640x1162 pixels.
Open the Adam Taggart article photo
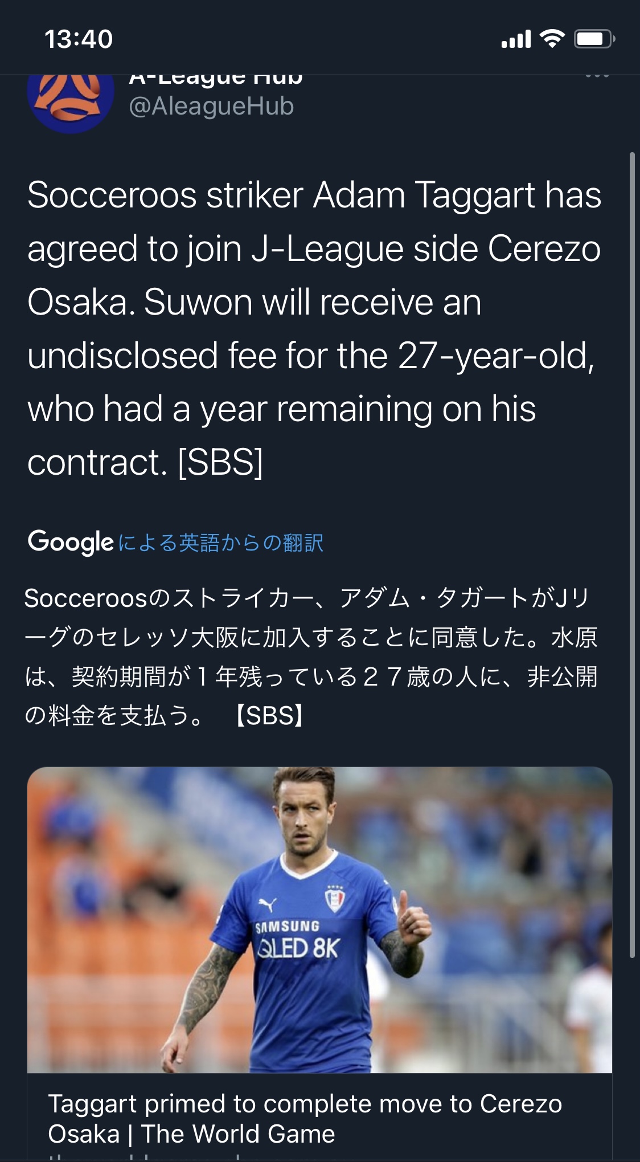[x=319, y=919]
